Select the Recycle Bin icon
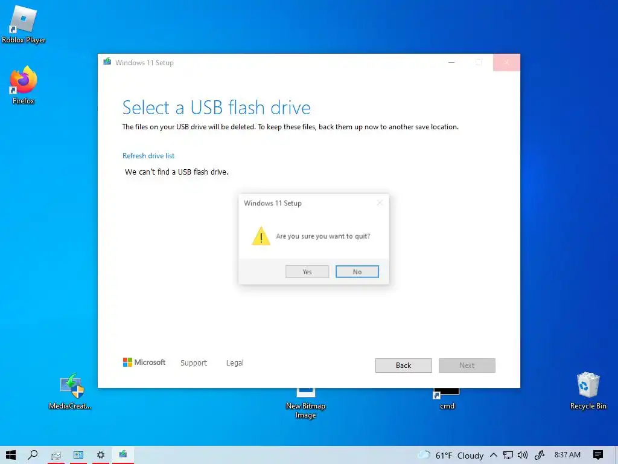Screen dimensions: 618x464 (x=588, y=391)
